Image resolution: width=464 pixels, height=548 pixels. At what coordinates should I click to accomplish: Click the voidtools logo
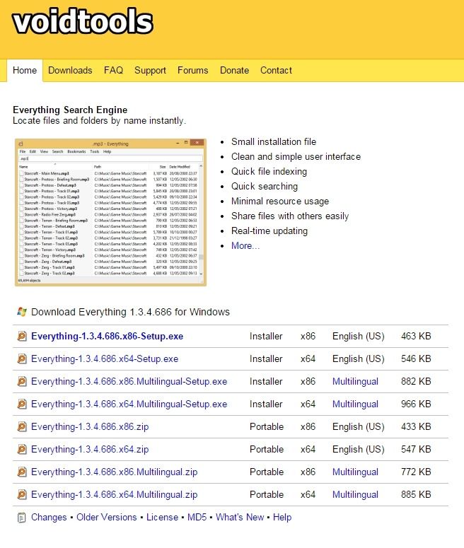click(x=83, y=21)
